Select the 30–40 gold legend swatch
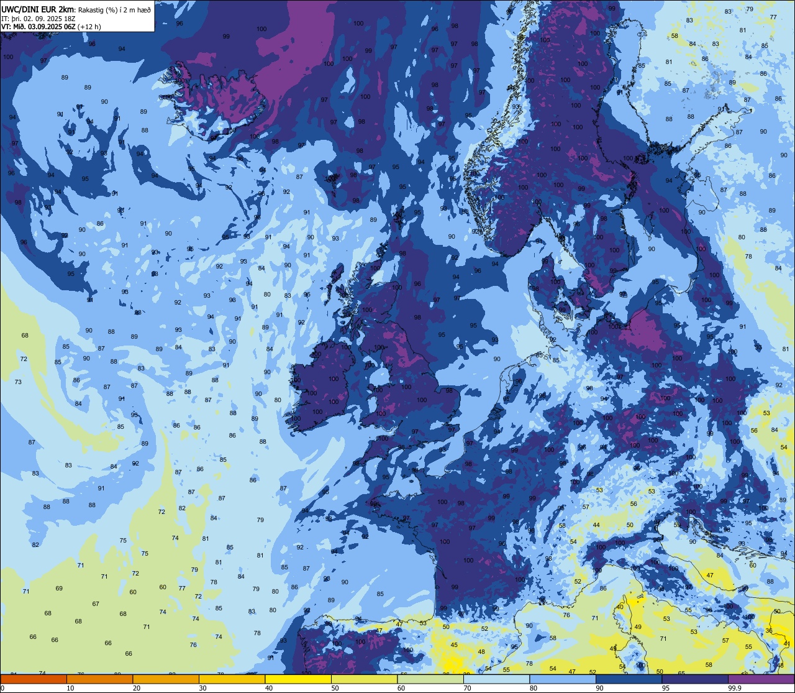Image resolution: width=795 pixels, height=693 pixels. tap(232, 679)
